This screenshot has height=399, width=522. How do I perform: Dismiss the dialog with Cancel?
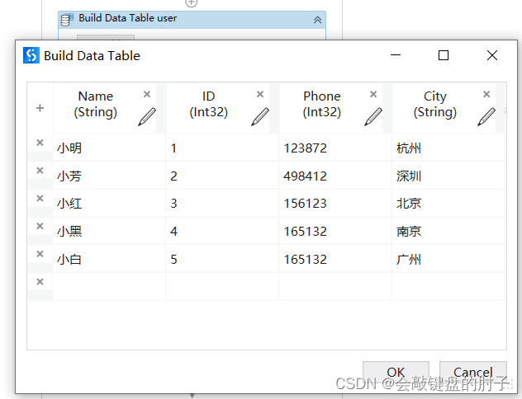click(x=473, y=373)
